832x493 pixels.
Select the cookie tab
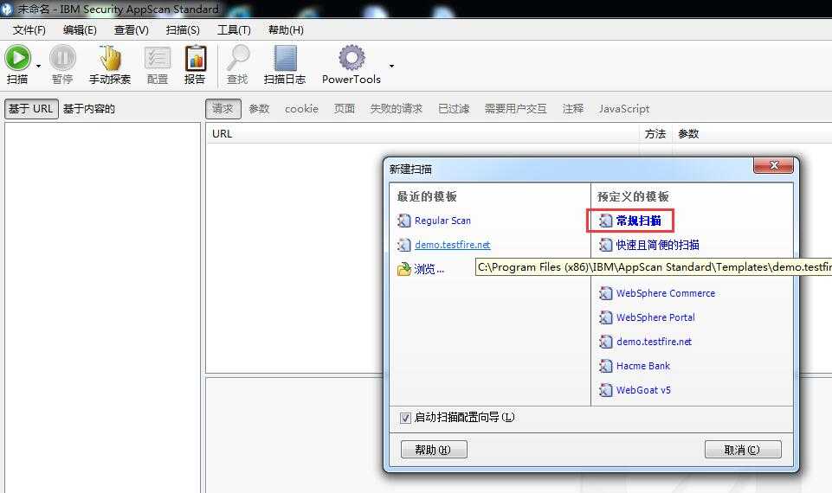(x=301, y=109)
